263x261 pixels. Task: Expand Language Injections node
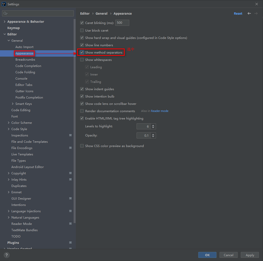[9, 211]
